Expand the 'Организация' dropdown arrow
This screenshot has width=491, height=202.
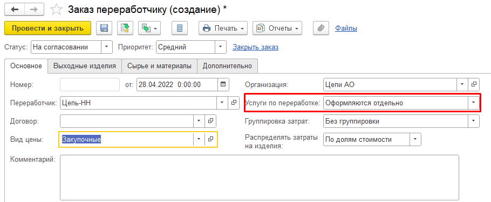(x=462, y=84)
